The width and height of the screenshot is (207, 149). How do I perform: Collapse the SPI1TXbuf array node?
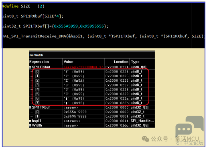[30, 107]
